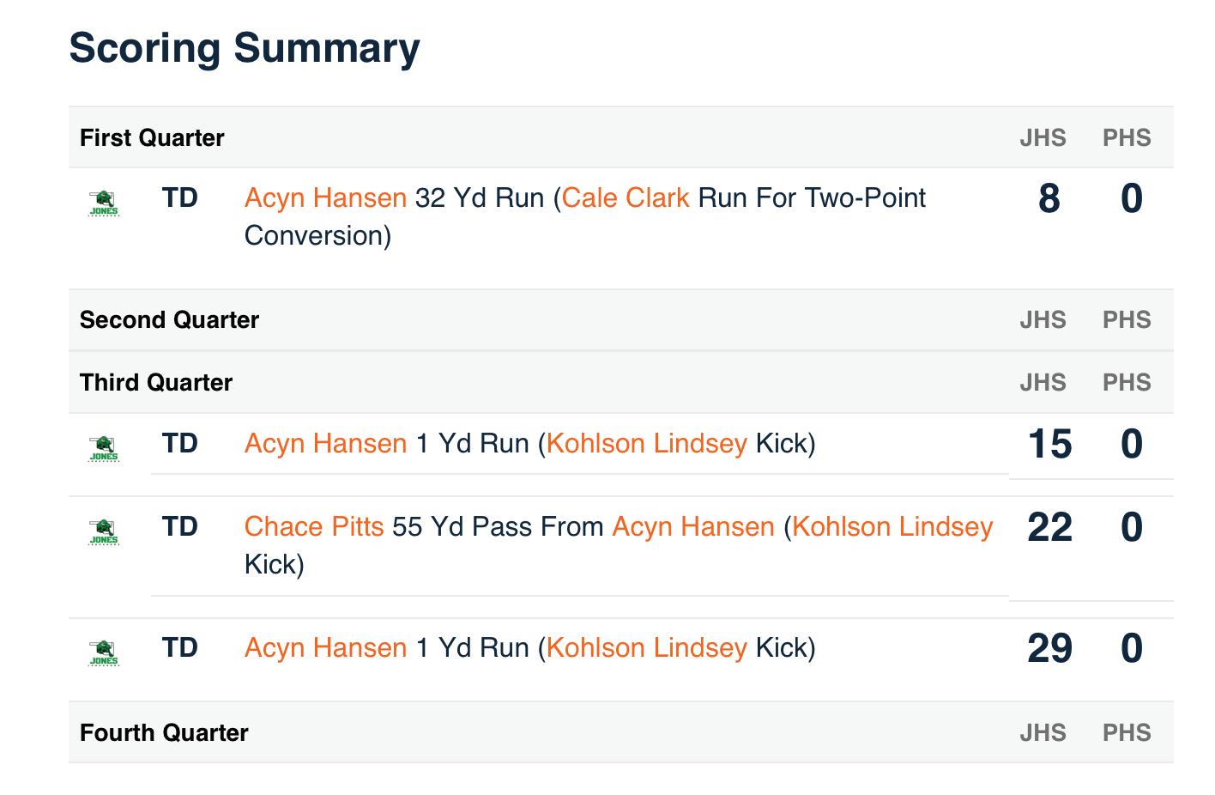Click the Scoring Summary heading
This screenshot has height=795, width=1215.
(245, 48)
